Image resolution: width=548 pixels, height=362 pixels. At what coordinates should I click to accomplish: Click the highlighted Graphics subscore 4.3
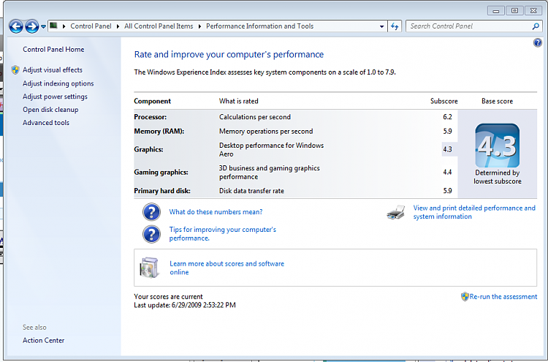(x=447, y=149)
